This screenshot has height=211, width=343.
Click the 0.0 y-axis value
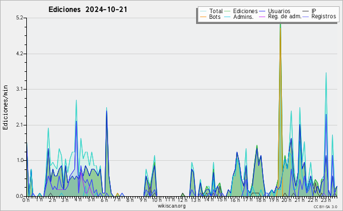click(x=19, y=196)
